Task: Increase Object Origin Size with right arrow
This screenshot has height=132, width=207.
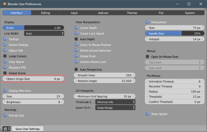Action: (62, 79)
